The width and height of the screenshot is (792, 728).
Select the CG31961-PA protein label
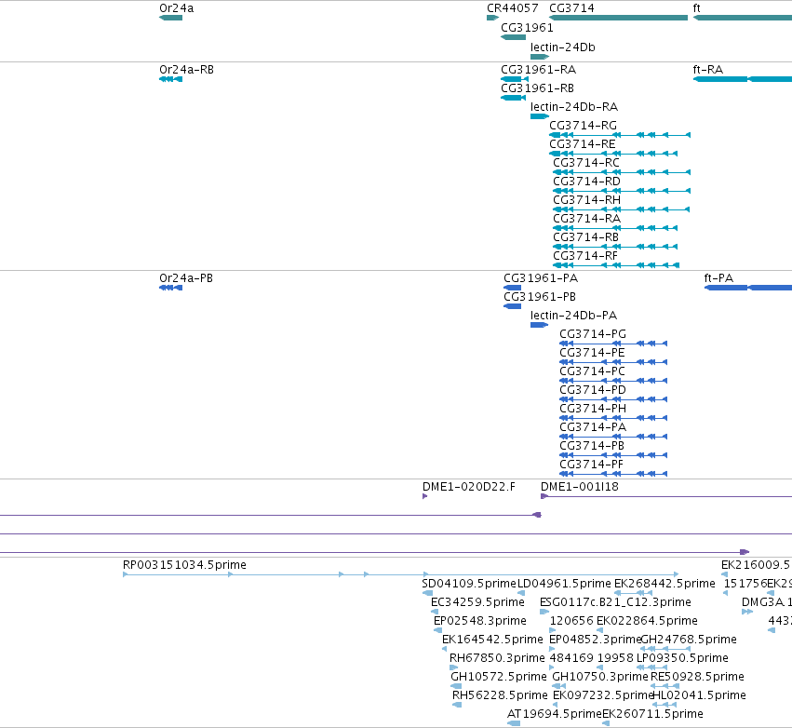click(x=541, y=278)
